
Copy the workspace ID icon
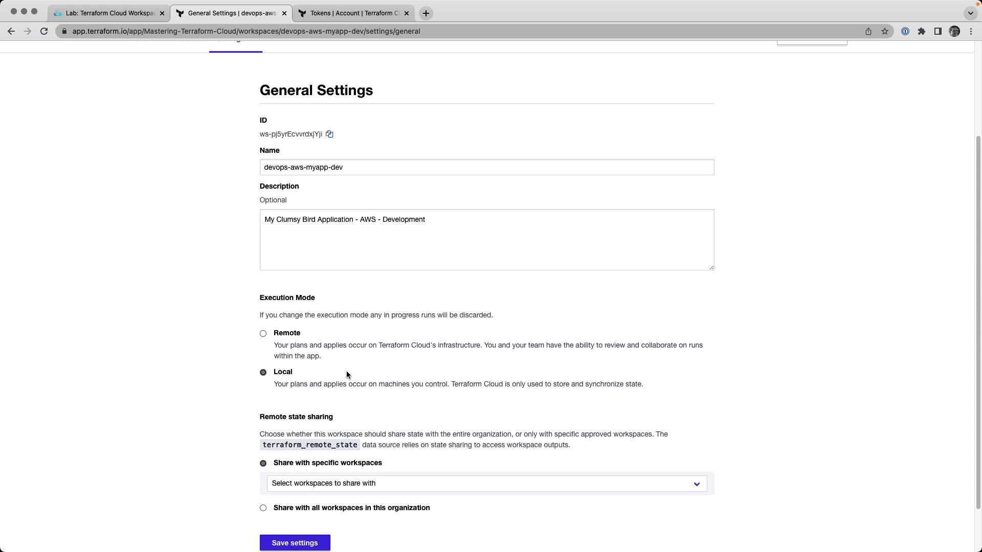[329, 134]
